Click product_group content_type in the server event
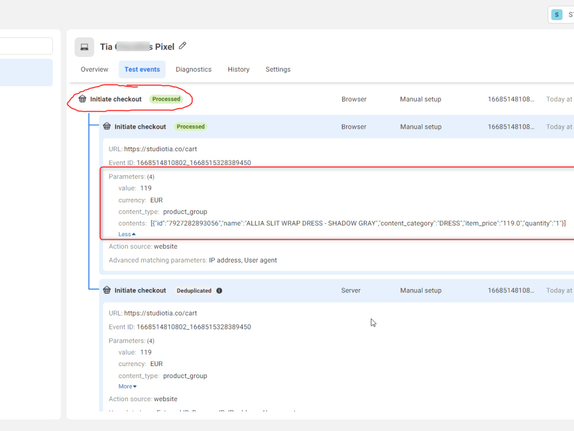Screen dimensions: 574x431 click(x=185, y=376)
